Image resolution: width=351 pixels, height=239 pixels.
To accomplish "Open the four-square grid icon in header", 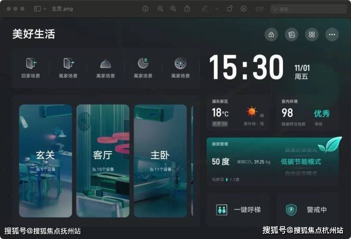I will pyautogui.click(x=312, y=34).
